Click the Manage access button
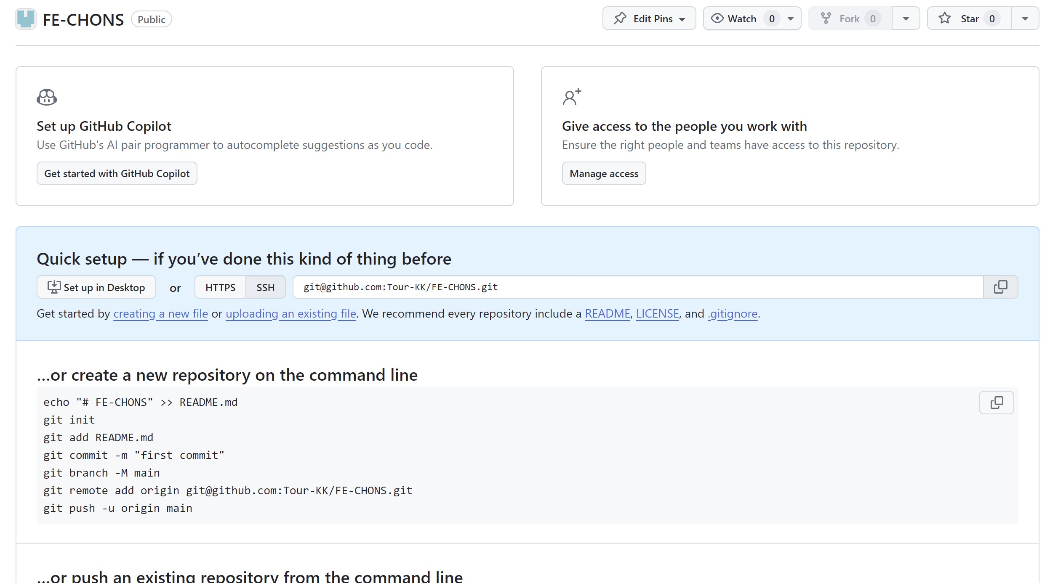1058x583 pixels. click(x=604, y=173)
